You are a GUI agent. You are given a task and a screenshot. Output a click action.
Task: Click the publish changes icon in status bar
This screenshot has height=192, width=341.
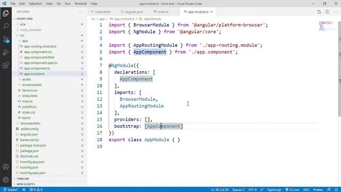(x=24, y=190)
